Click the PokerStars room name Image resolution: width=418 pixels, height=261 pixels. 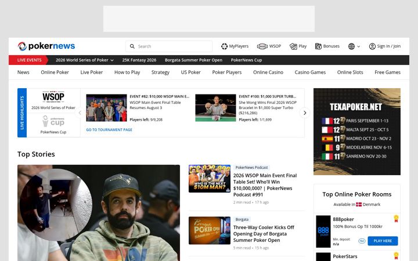[x=345, y=256]
